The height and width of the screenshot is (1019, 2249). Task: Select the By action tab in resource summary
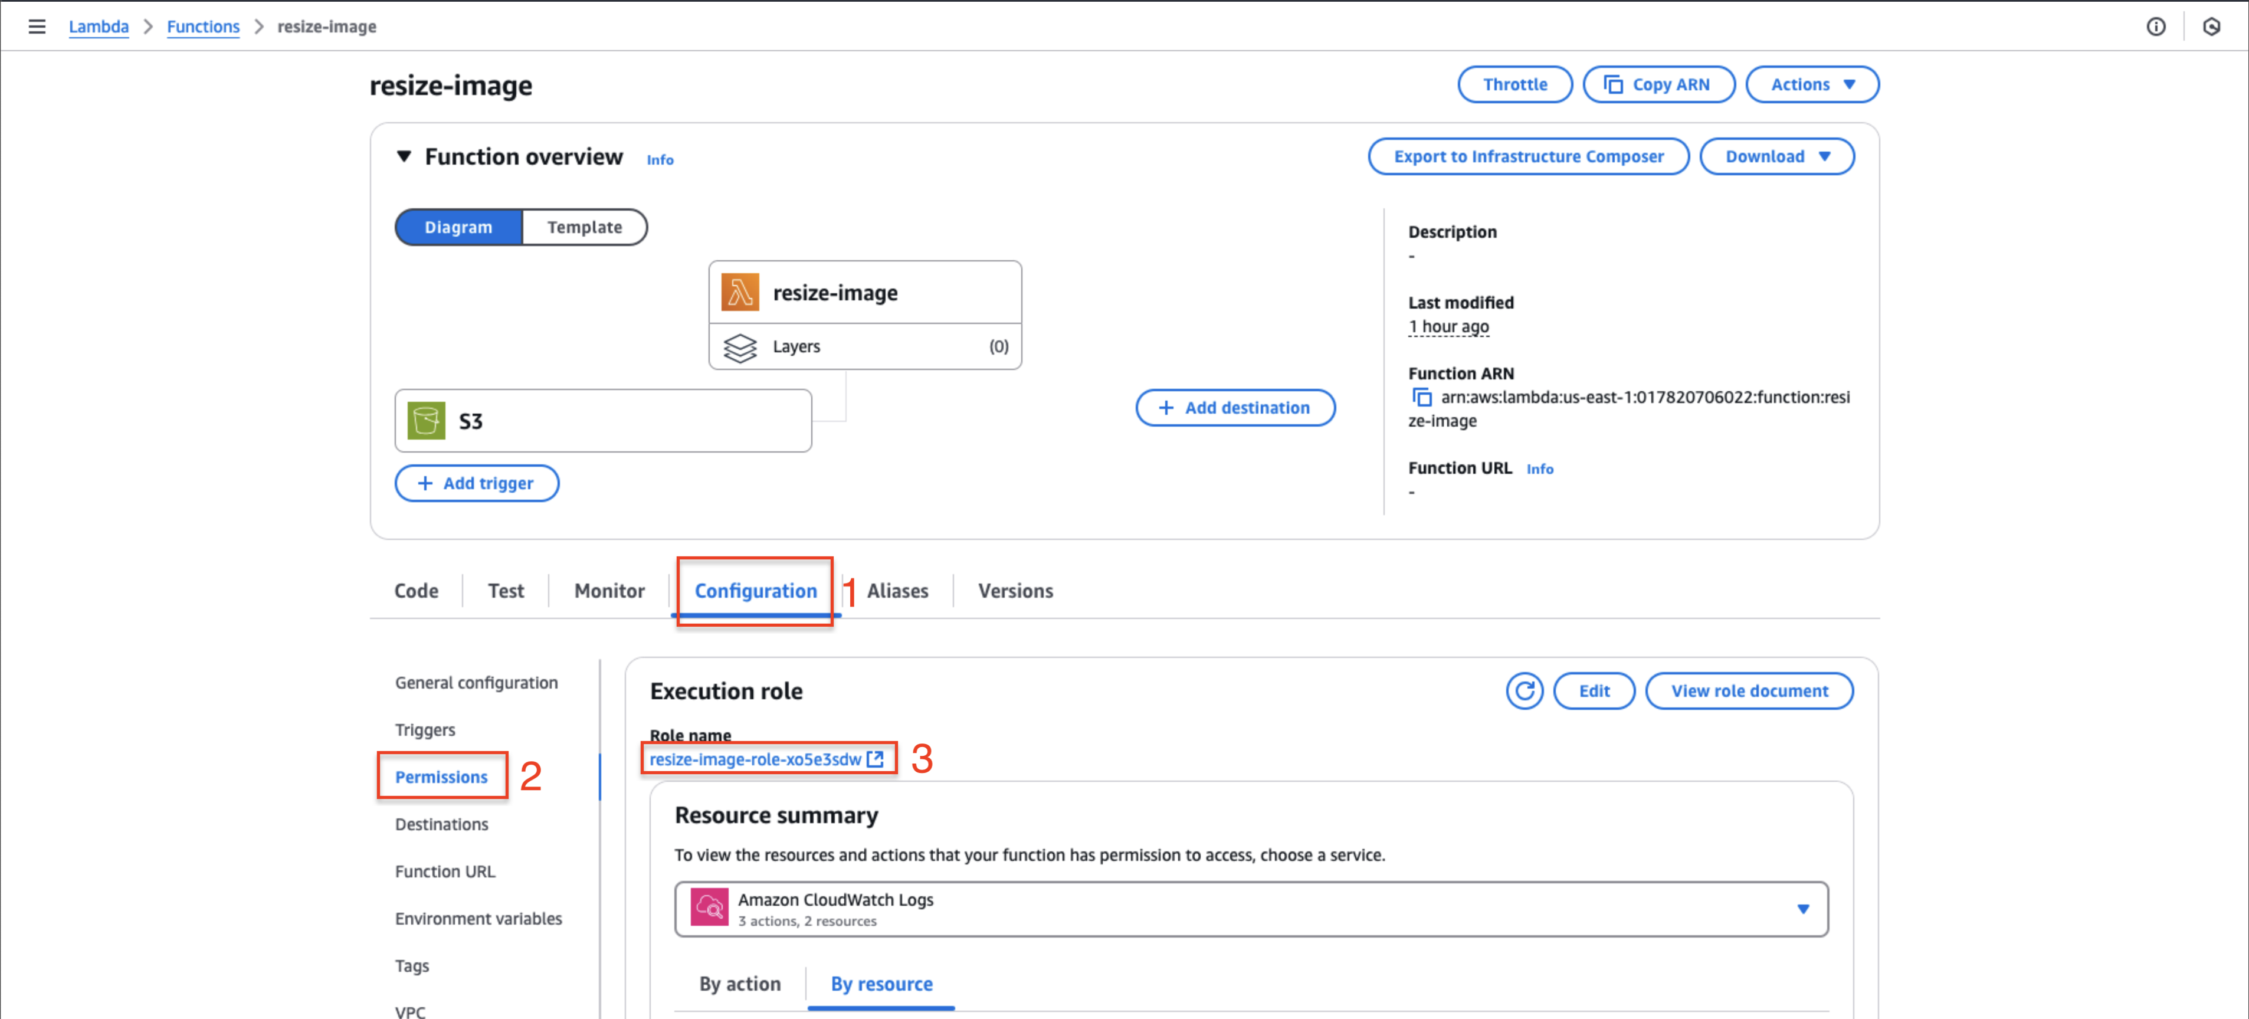[x=739, y=983]
